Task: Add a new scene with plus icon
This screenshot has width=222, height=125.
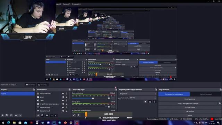Action: coord(2,115)
